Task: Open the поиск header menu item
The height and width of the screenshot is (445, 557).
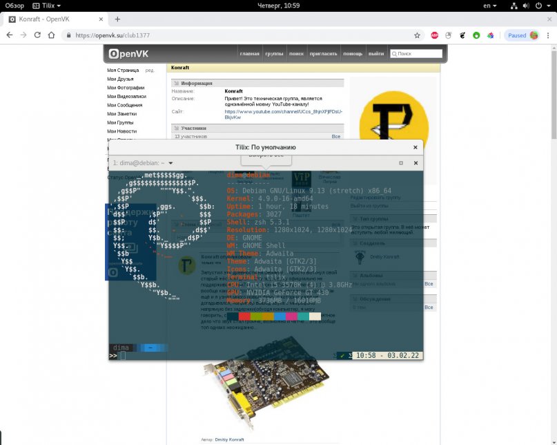Action: (296, 54)
